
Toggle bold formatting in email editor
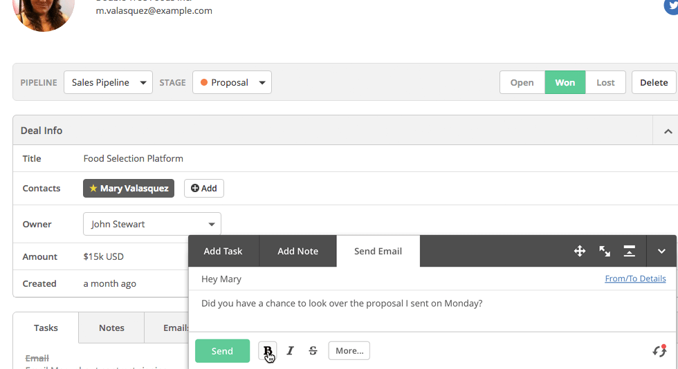(268, 350)
